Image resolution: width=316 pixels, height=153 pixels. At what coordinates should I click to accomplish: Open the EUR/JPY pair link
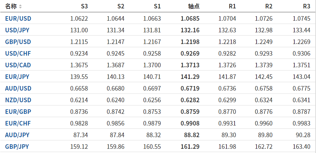pos(17,77)
